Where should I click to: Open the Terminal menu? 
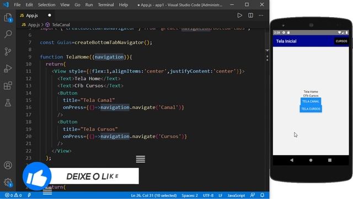(x=106, y=5)
